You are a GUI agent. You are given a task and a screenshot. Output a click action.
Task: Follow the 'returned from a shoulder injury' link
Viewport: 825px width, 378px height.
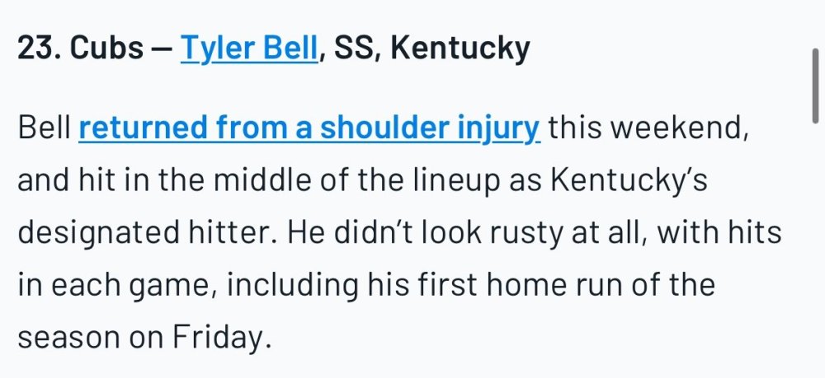tap(309, 129)
